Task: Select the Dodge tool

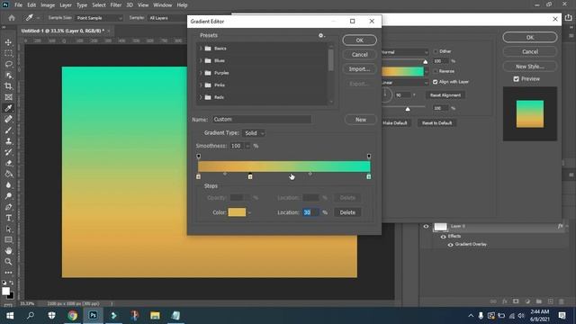Action: click(8, 196)
